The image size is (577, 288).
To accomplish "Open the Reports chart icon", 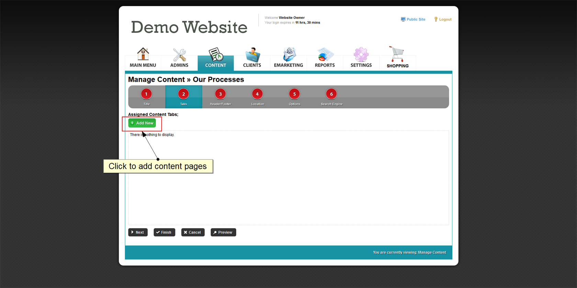I will 325,55.
